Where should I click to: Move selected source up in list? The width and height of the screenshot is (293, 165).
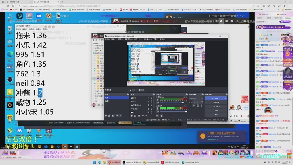coord(143,116)
